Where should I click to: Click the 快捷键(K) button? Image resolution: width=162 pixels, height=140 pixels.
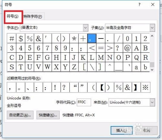[48, 115]
